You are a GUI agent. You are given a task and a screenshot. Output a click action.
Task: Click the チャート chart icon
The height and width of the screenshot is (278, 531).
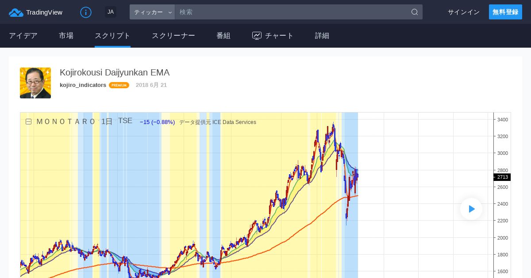click(x=257, y=36)
